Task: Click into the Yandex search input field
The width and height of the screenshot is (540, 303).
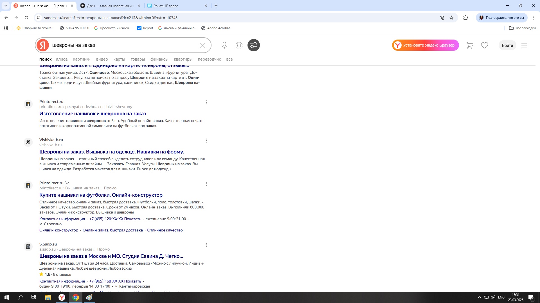Action: tap(124, 45)
